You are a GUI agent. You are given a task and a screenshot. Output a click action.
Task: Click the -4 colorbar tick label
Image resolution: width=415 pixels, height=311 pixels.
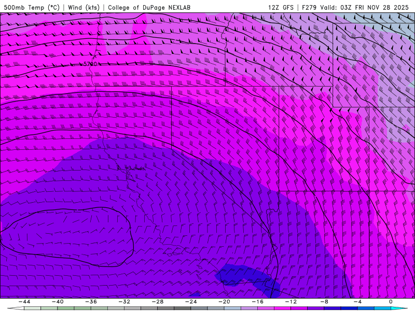[357, 302]
